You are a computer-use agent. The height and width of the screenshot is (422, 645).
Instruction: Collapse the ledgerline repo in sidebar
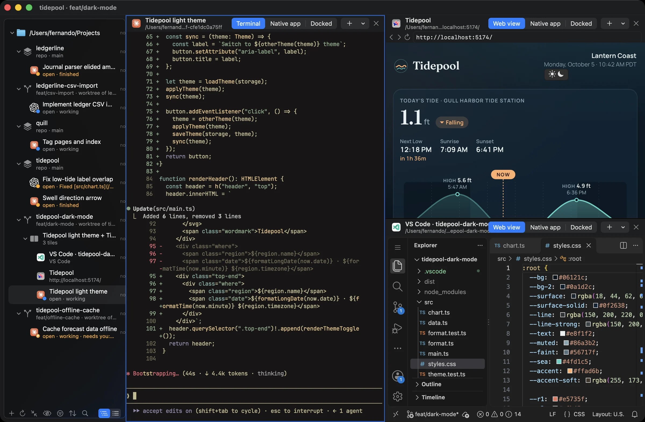(x=19, y=52)
